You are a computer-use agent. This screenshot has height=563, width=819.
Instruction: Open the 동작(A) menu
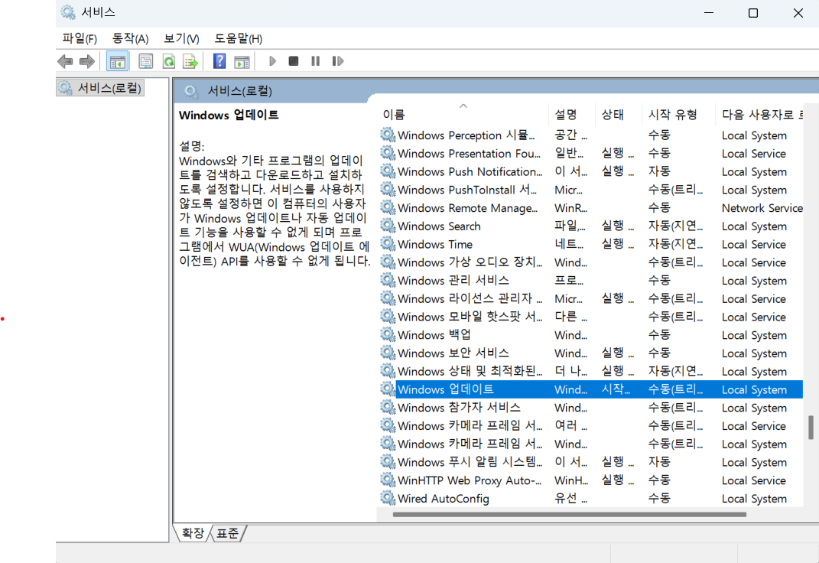click(x=130, y=38)
